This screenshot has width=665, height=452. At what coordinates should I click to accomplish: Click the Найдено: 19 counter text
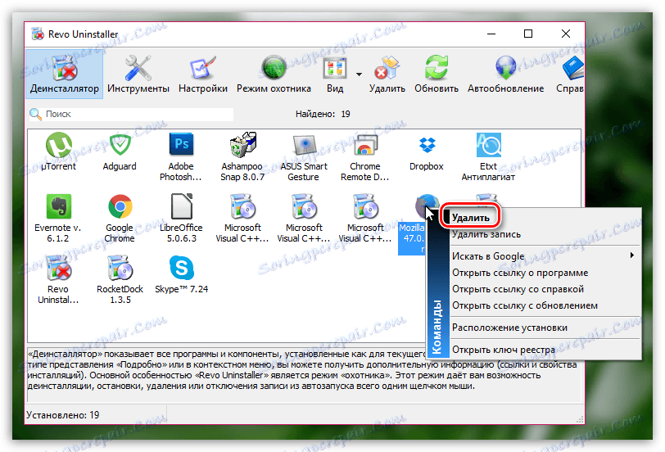point(323,114)
